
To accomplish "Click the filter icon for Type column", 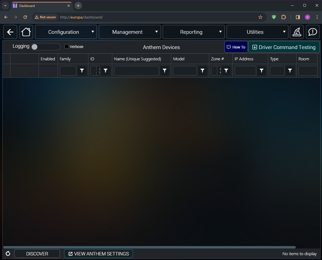I will click(x=290, y=71).
